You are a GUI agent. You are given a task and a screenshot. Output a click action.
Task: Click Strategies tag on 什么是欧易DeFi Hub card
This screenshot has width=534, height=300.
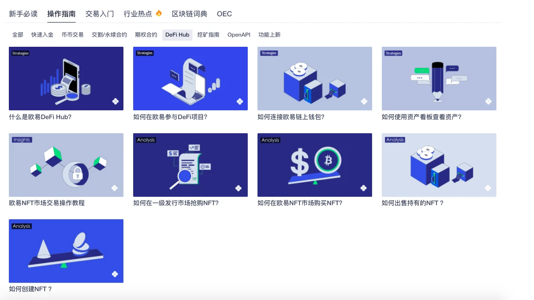click(20, 53)
